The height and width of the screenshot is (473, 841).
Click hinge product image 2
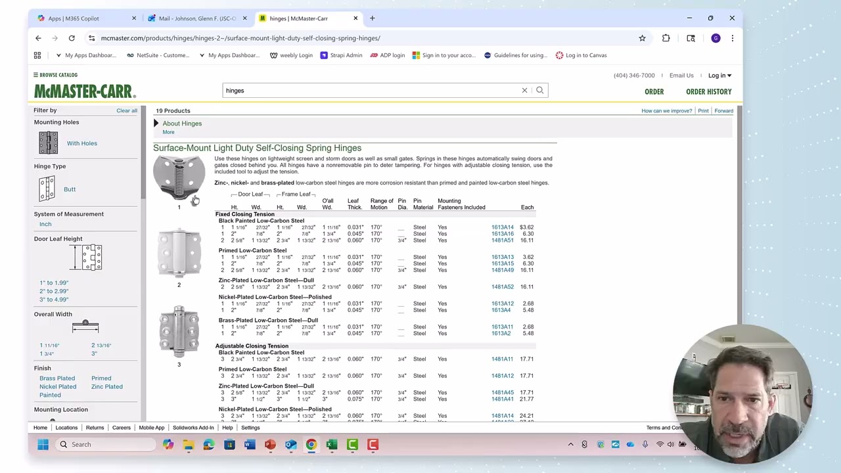coord(179,254)
